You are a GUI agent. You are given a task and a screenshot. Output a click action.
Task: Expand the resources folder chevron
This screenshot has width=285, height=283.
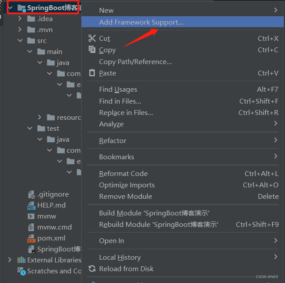[39, 117]
